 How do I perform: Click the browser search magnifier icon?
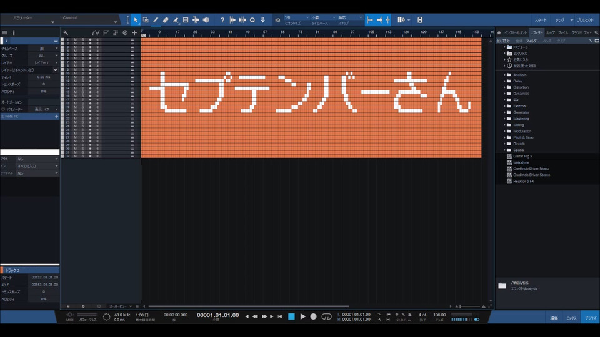pos(596,33)
